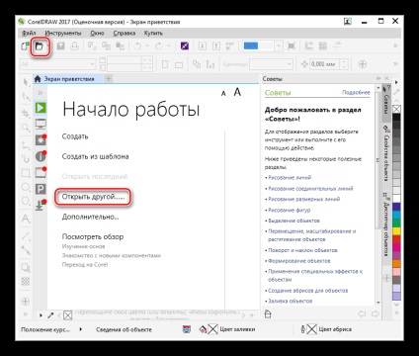Expand the property bar overflow chevron
Viewport: 419px width, 356px height.
[x=395, y=64]
